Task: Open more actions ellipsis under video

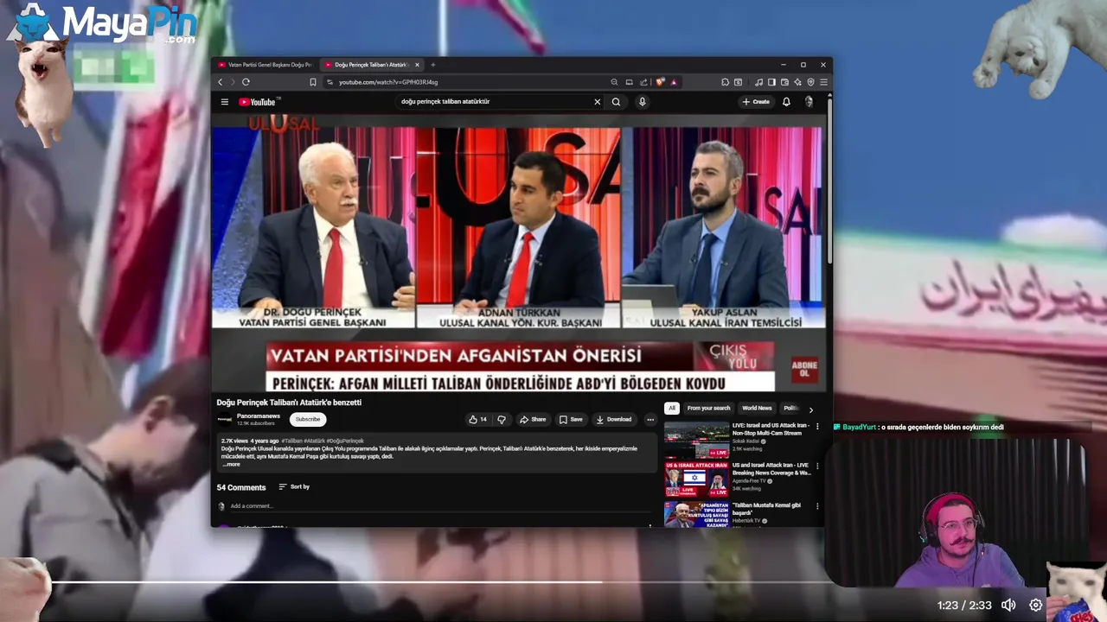Action: pyautogui.click(x=650, y=420)
